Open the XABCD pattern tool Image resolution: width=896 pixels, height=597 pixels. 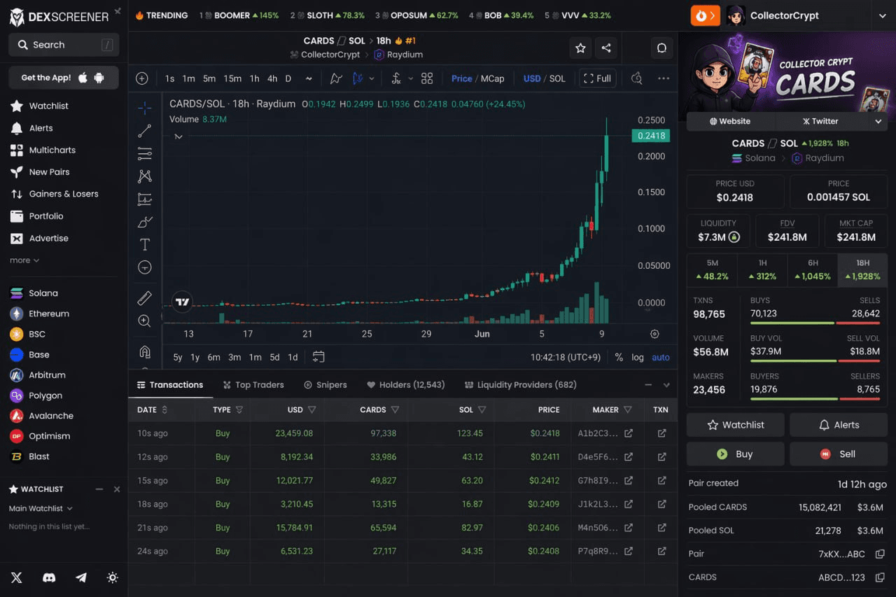(145, 176)
